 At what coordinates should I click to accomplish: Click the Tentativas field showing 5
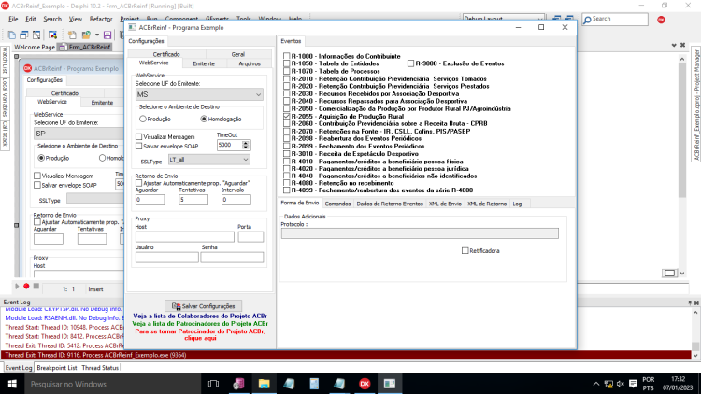click(193, 200)
